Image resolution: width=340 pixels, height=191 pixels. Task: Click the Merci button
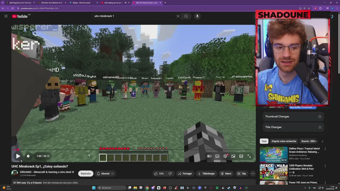click(226, 173)
